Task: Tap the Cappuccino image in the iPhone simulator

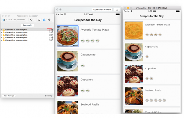Action: coord(134,52)
